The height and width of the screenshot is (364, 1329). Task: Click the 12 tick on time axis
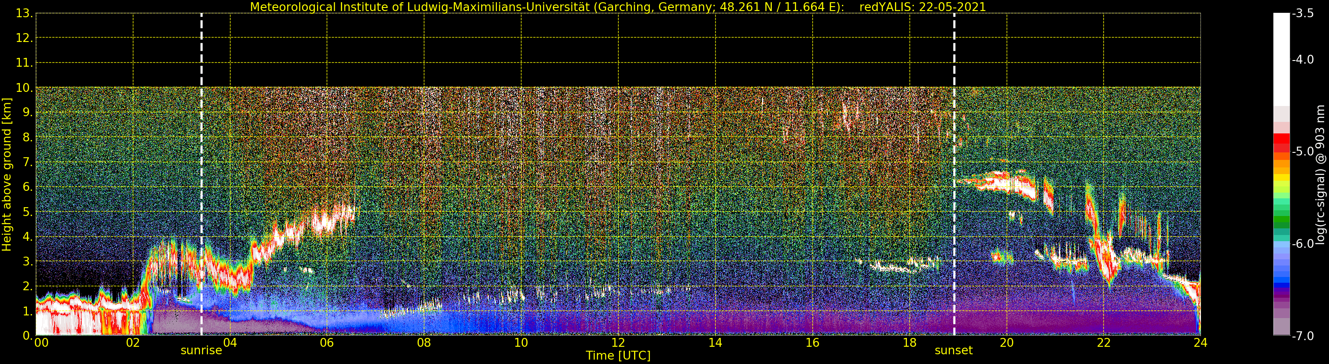tap(618, 342)
